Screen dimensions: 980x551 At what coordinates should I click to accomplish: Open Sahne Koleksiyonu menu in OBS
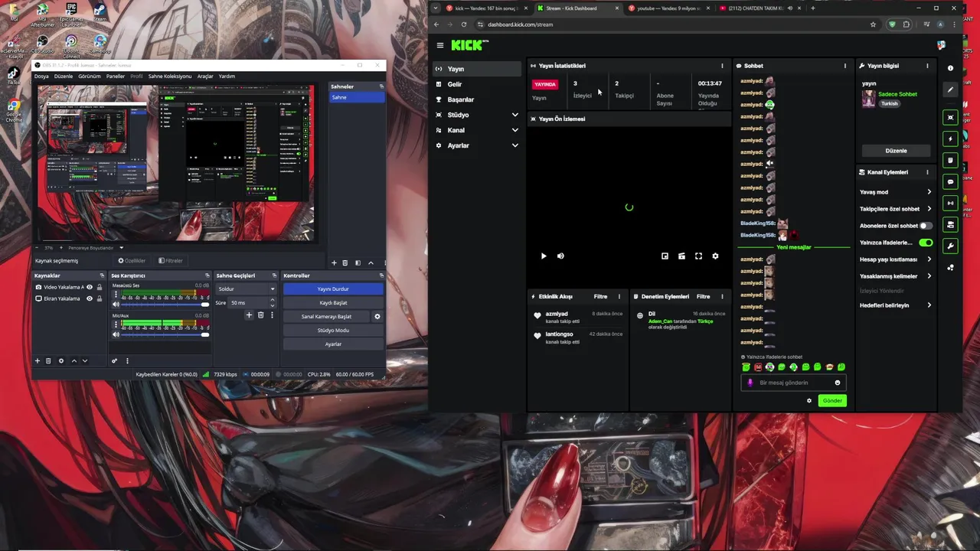tap(170, 77)
